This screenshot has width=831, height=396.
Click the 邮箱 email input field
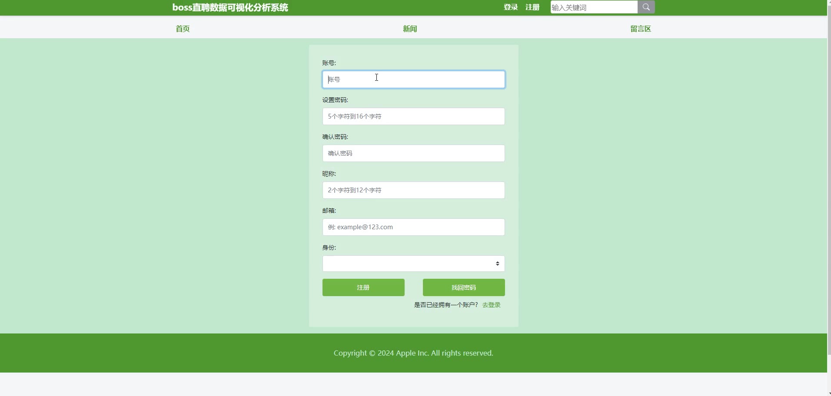pyautogui.click(x=413, y=227)
